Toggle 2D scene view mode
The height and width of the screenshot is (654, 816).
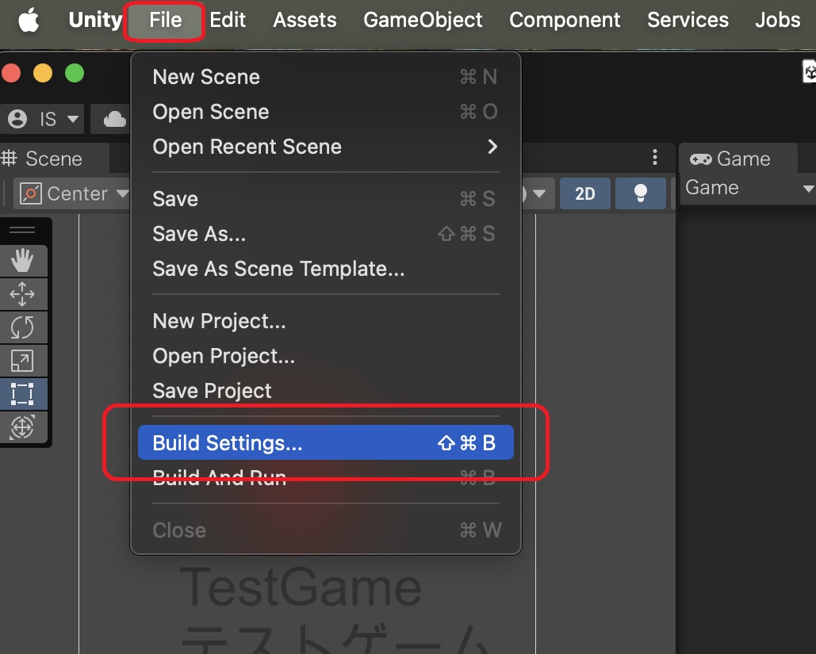click(x=585, y=193)
